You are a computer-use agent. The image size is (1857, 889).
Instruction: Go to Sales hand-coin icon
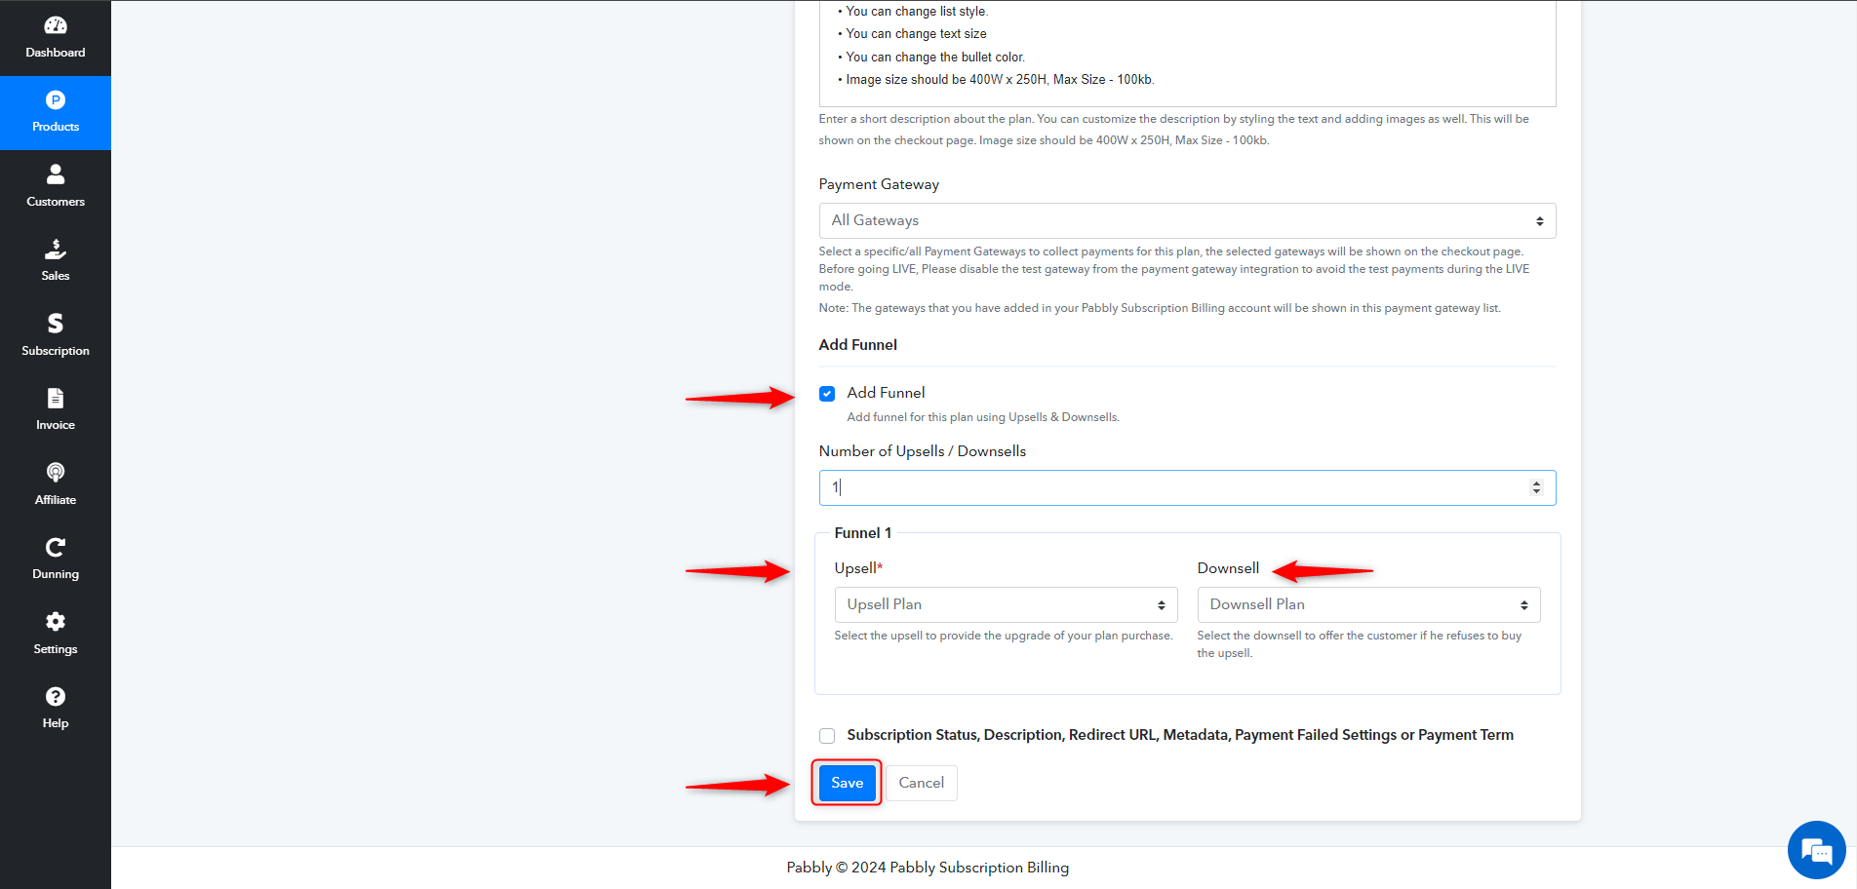pos(56,249)
